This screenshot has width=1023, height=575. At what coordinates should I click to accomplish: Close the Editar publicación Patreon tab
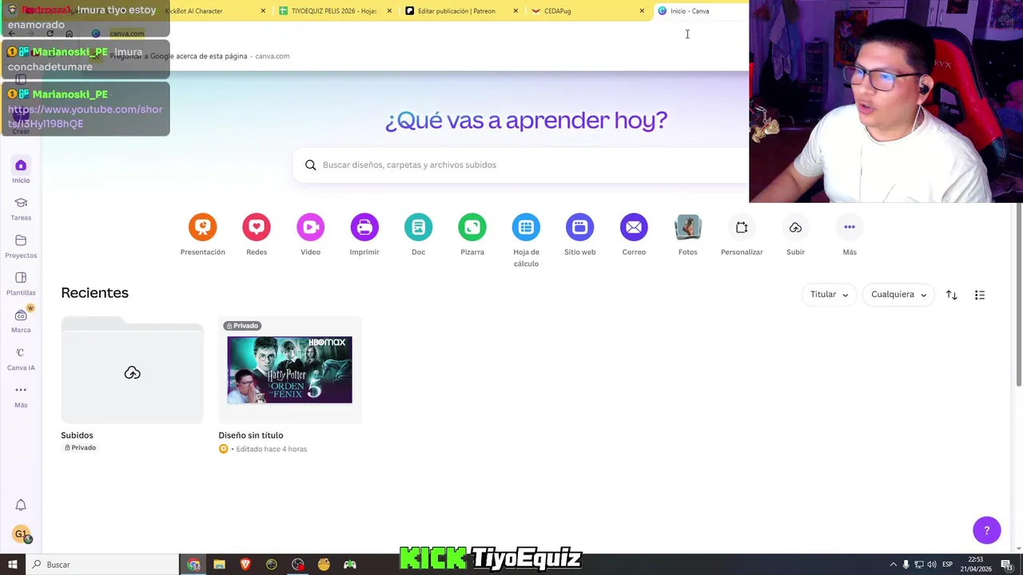tap(515, 11)
